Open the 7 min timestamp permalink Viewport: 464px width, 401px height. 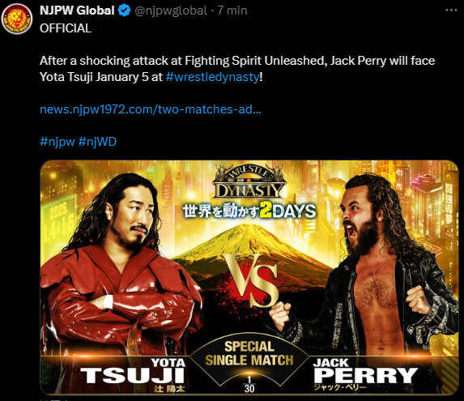coord(232,11)
